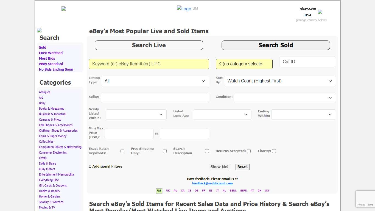The width and height of the screenshot is (375, 211).
Task: Open the Listing Type dropdown
Action: 155,81
